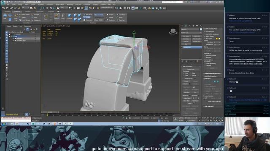Open the Utilities panel wrench icon

click(201, 26)
